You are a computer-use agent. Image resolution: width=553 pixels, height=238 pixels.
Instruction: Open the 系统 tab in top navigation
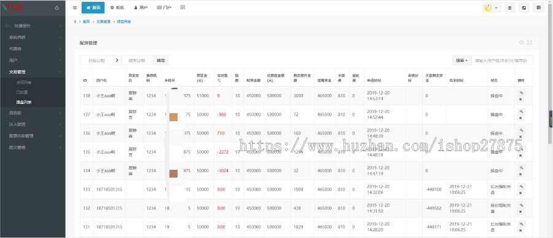(117, 7)
